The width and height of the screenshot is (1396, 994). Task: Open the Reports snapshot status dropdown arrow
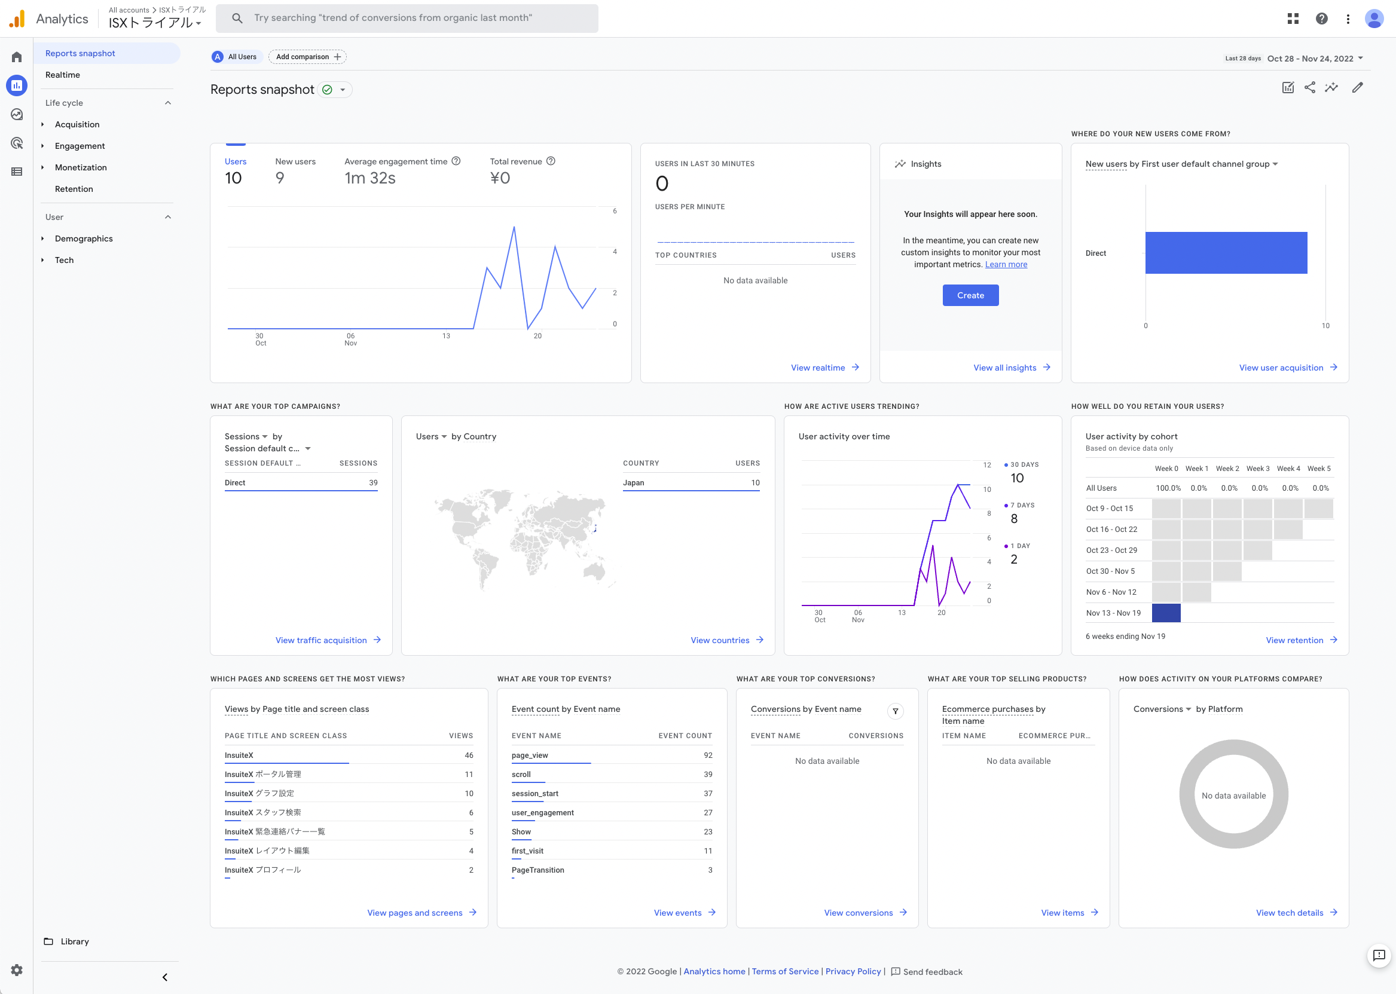[x=343, y=90]
